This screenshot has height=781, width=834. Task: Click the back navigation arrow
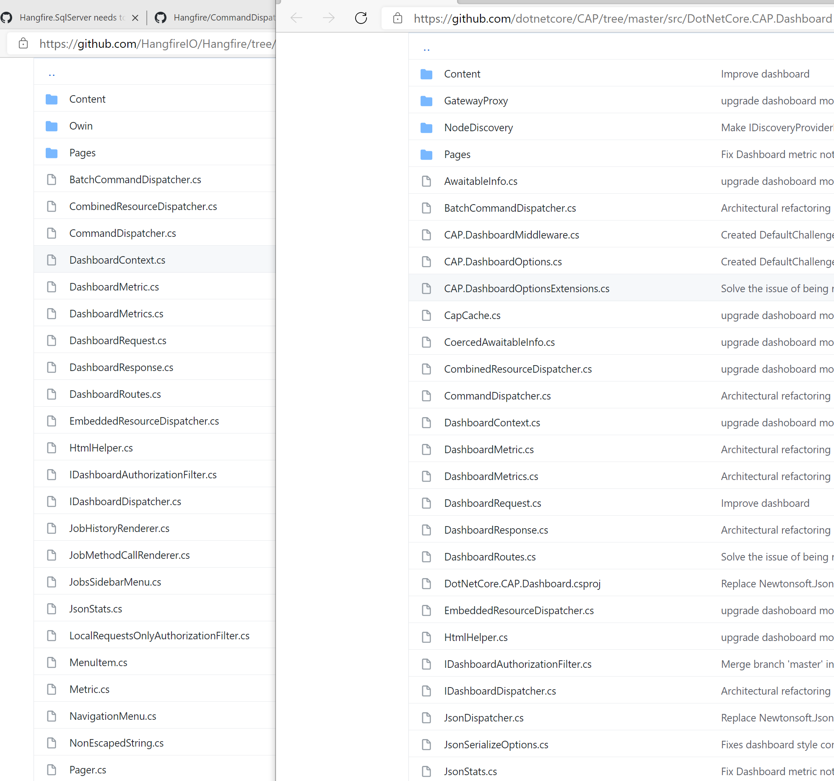(296, 18)
